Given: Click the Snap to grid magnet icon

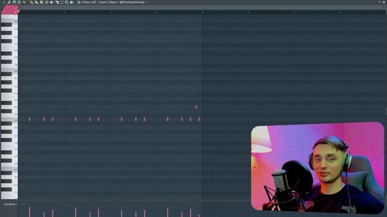Looking at the screenshot, I should point(14,2).
